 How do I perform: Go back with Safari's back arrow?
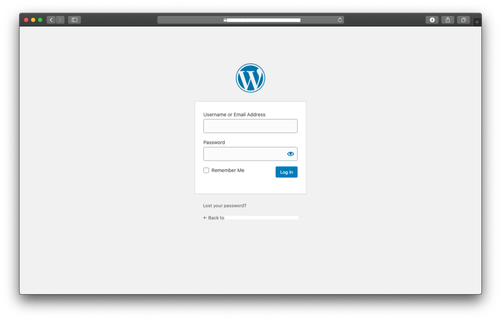pyautogui.click(x=51, y=20)
